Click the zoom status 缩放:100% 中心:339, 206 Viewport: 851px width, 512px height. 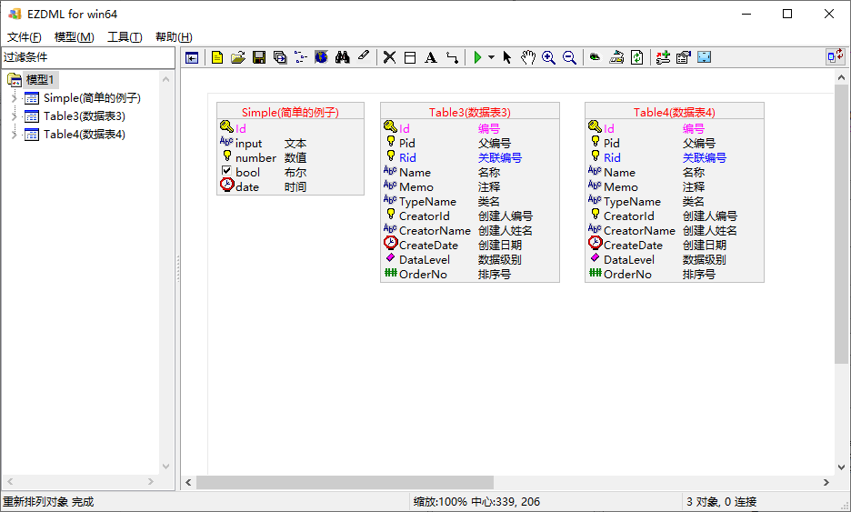tap(476, 502)
